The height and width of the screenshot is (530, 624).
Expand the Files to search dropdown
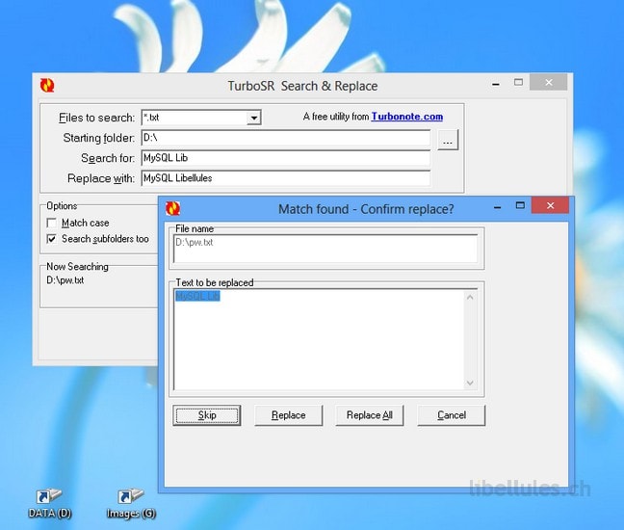(253, 118)
